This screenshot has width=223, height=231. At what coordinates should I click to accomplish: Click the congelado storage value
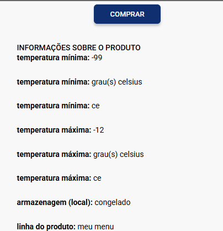113,202
